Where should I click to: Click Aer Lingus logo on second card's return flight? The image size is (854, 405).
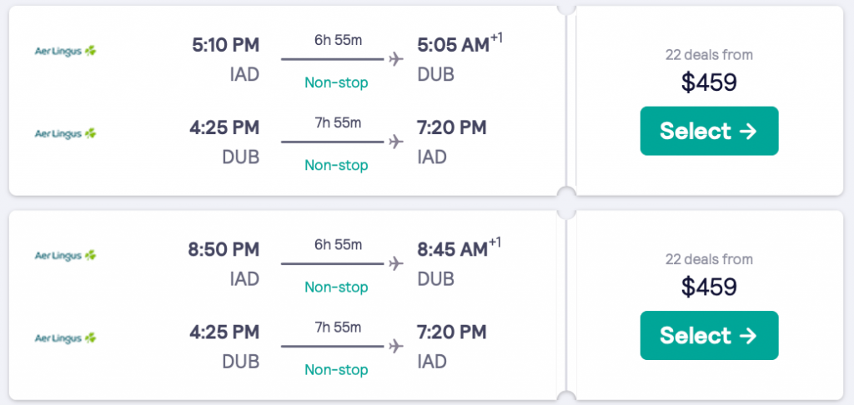click(x=65, y=338)
